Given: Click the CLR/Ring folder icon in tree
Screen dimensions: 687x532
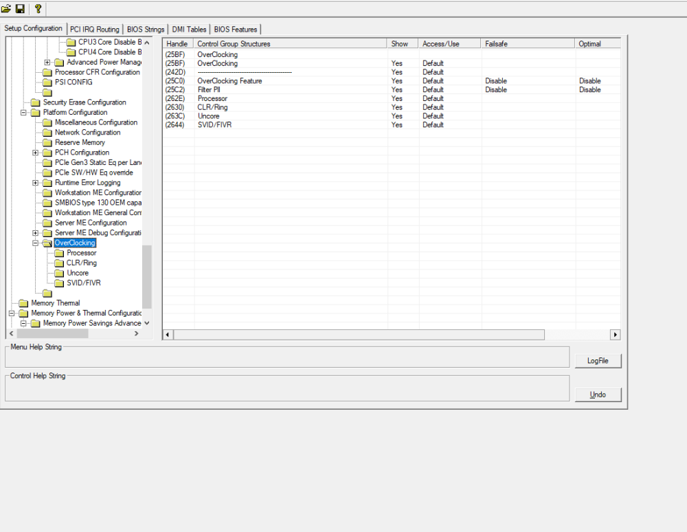Looking at the screenshot, I should 59,263.
